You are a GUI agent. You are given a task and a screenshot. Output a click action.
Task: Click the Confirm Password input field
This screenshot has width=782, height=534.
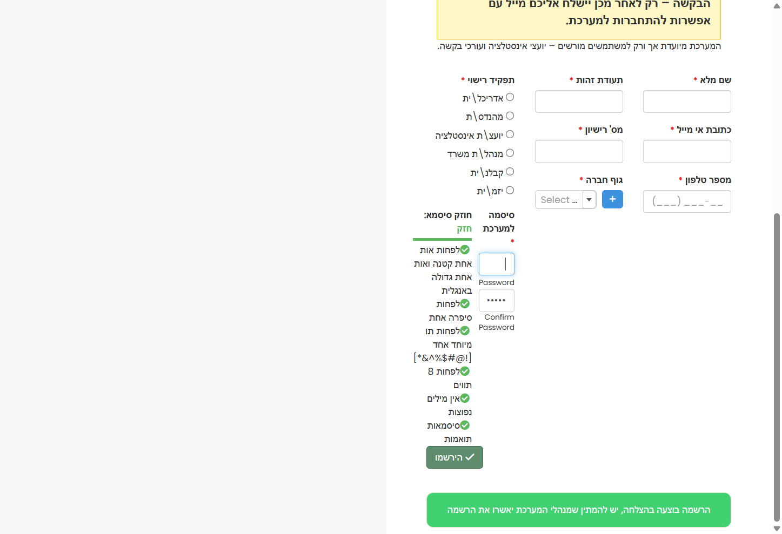click(x=497, y=300)
